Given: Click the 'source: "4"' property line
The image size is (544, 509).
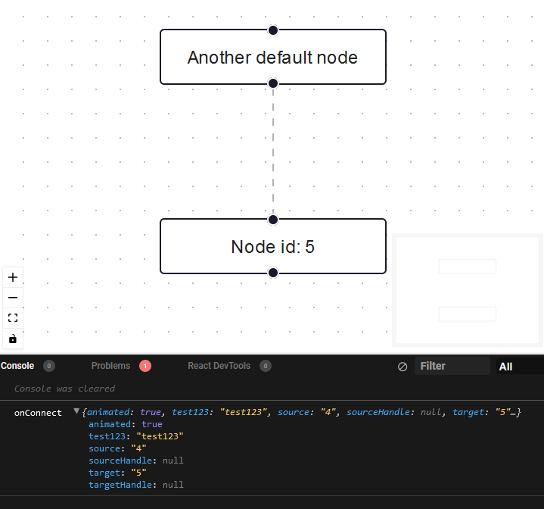Looking at the screenshot, I should pyautogui.click(x=117, y=448).
